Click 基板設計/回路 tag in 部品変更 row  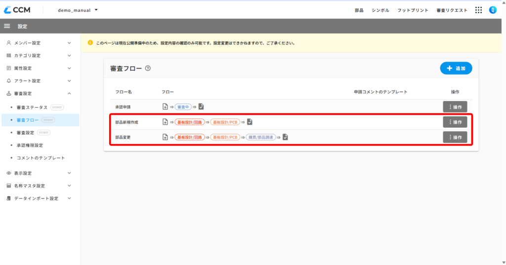(190, 137)
